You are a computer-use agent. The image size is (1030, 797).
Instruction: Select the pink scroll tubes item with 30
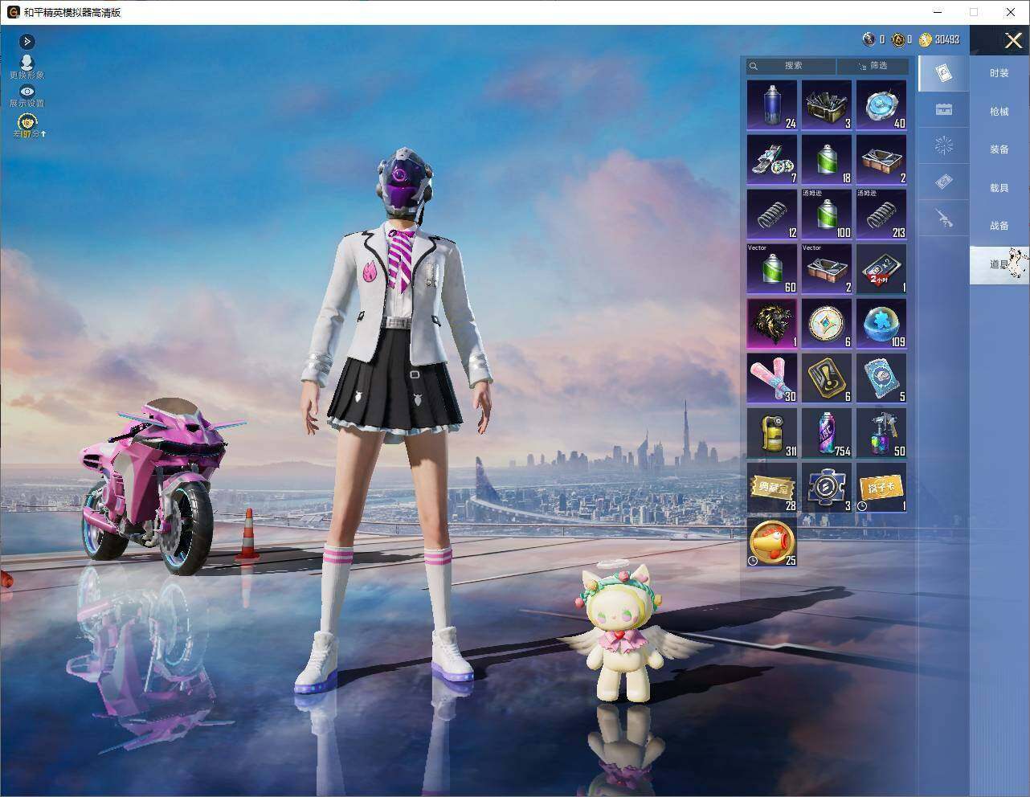point(772,378)
